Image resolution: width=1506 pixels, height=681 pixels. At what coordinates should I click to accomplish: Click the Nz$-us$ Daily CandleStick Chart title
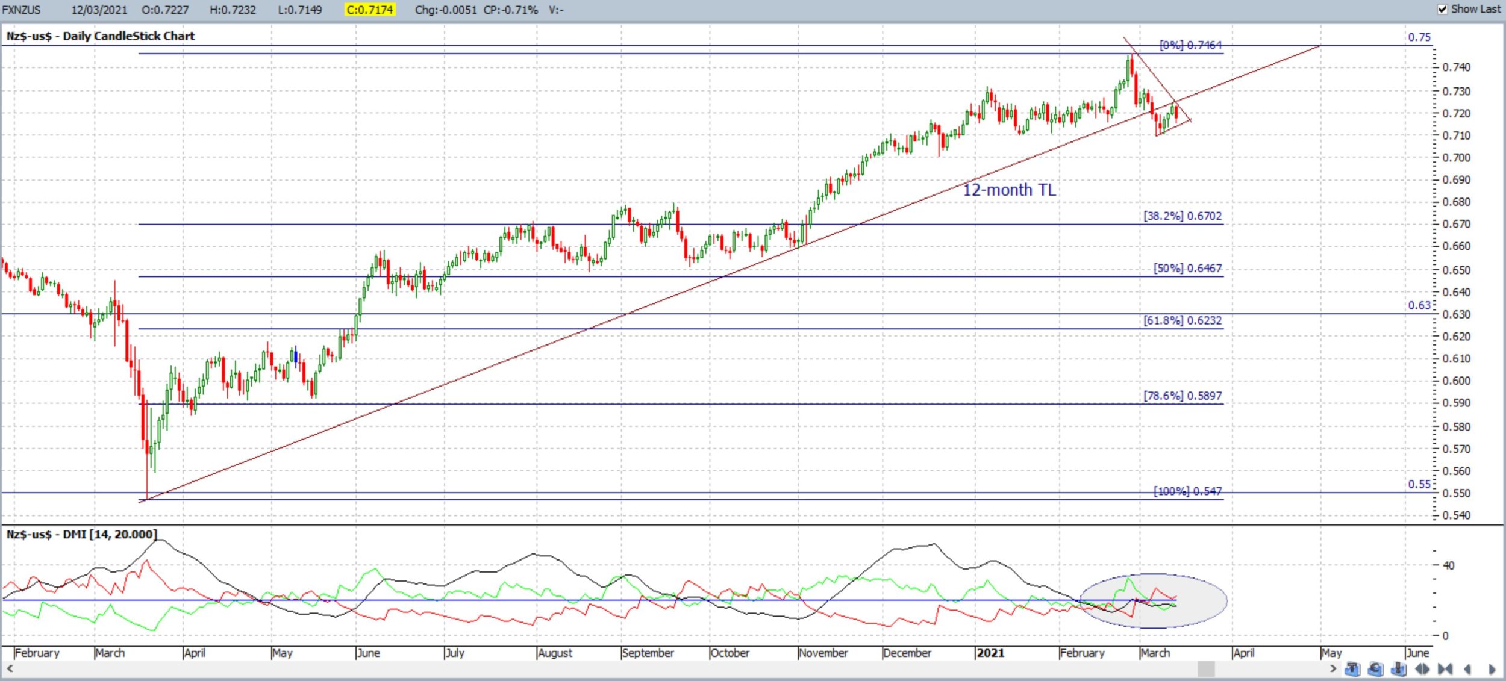(101, 36)
